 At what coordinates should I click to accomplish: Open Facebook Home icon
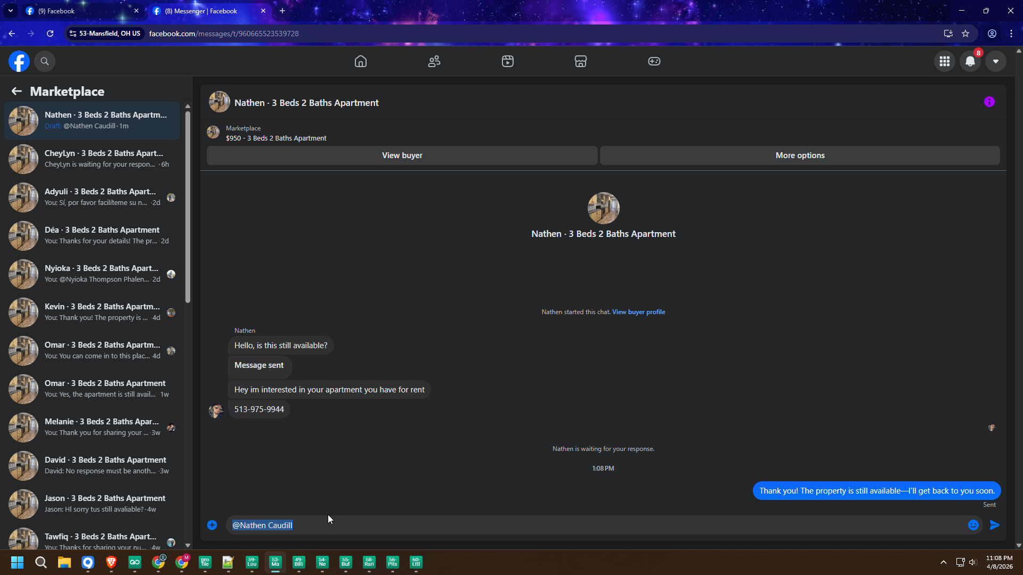point(361,61)
